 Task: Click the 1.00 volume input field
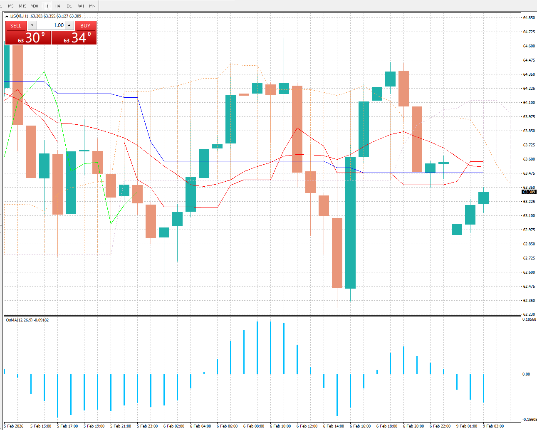tap(51, 25)
